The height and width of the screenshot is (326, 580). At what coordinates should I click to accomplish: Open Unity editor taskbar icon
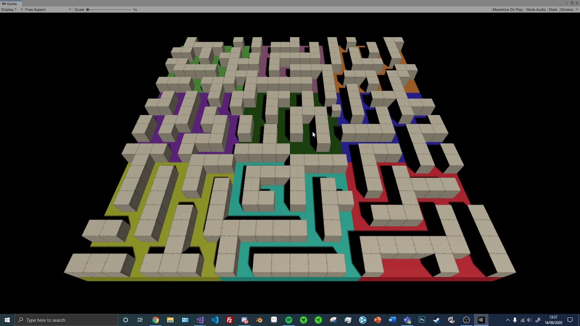(481, 320)
